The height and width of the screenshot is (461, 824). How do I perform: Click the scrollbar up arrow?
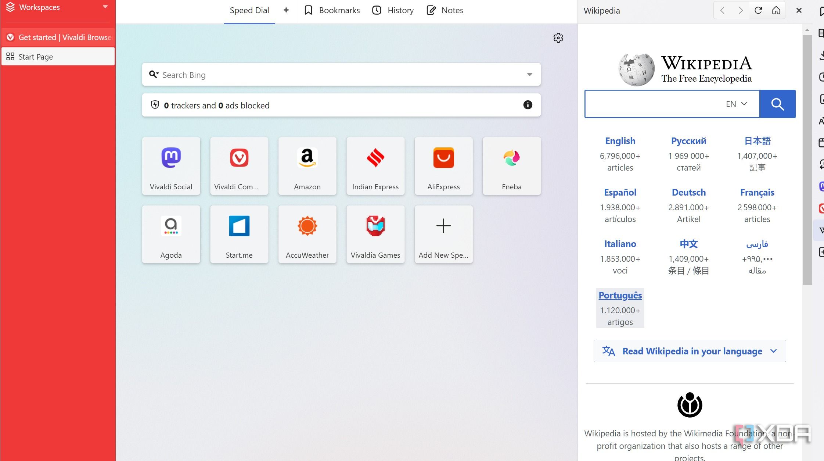point(807,30)
